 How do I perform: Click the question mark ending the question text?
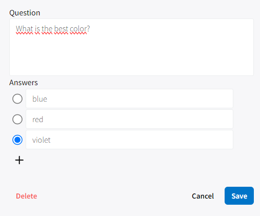click(88, 29)
